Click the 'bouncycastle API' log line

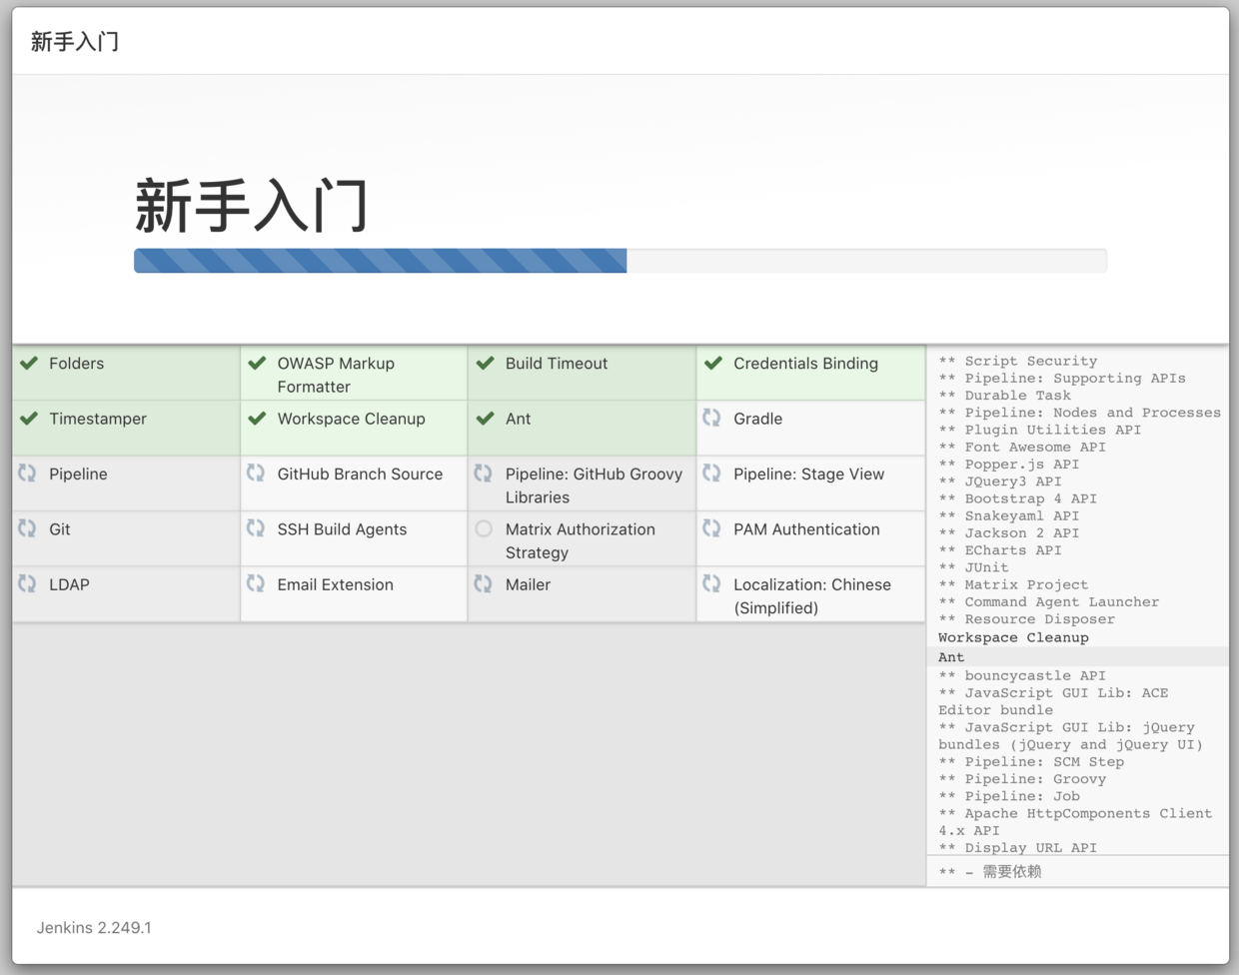pos(1022,675)
